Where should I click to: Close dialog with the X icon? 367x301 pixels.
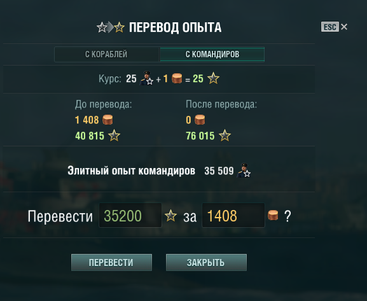[x=344, y=27]
